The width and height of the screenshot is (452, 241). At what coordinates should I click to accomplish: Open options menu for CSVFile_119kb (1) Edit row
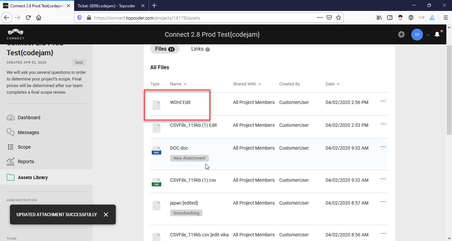point(383,124)
